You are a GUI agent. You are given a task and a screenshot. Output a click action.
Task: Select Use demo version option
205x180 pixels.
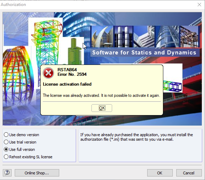22,135
